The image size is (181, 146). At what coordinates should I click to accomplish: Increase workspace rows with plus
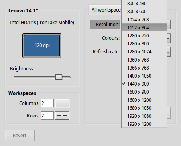pos(65,115)
